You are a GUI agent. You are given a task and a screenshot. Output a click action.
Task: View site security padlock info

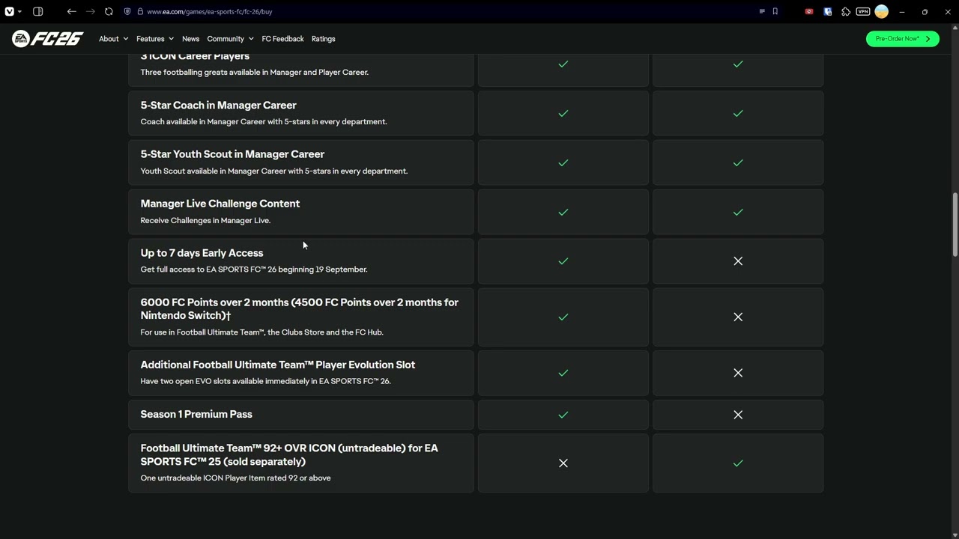(140, 11)
